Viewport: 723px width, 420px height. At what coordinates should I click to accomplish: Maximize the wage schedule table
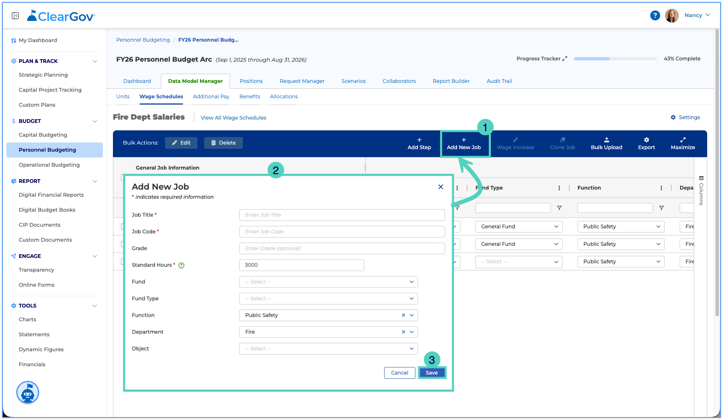point(683,144)
